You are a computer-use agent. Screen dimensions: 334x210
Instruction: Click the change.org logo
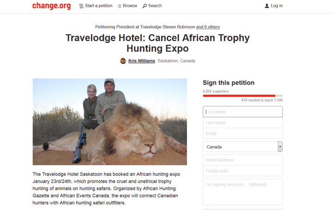point(51,6)
